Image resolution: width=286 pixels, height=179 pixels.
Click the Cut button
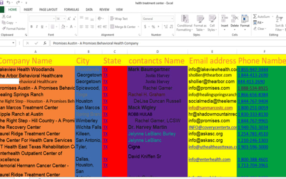(x=7, y=16)
